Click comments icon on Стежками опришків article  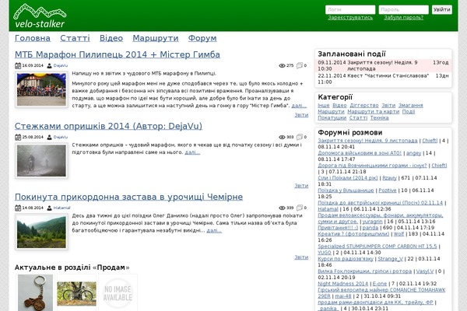click(x=300, y=137)
